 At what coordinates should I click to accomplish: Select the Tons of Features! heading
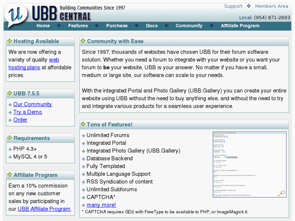[110, 124]
